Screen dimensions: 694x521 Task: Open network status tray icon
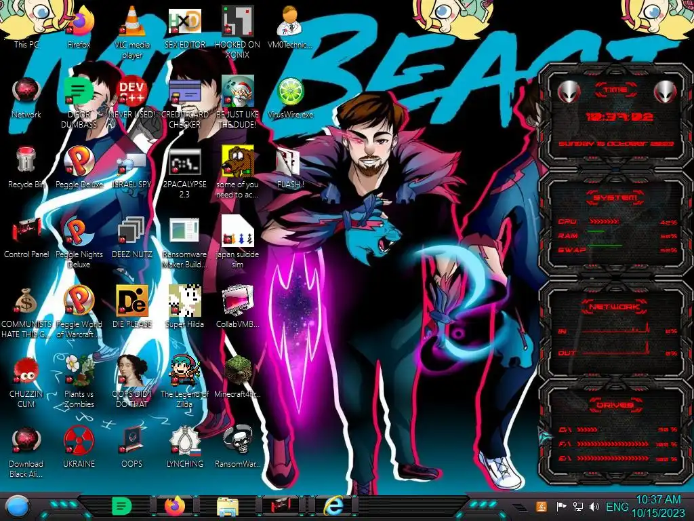tap(578, 506)
